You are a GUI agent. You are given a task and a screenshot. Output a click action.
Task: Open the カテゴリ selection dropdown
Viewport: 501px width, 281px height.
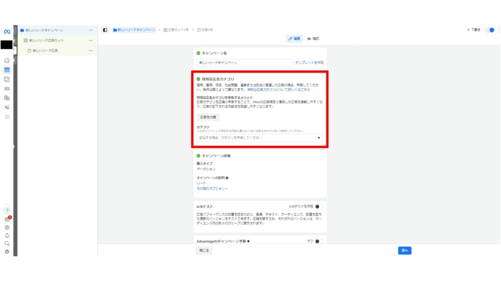(259, 138)
